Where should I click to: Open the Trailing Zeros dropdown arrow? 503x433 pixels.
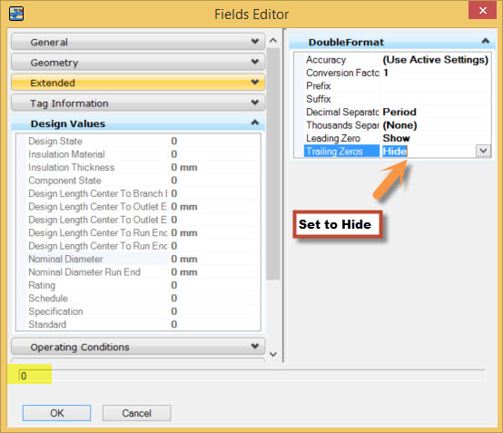(483, 151)
